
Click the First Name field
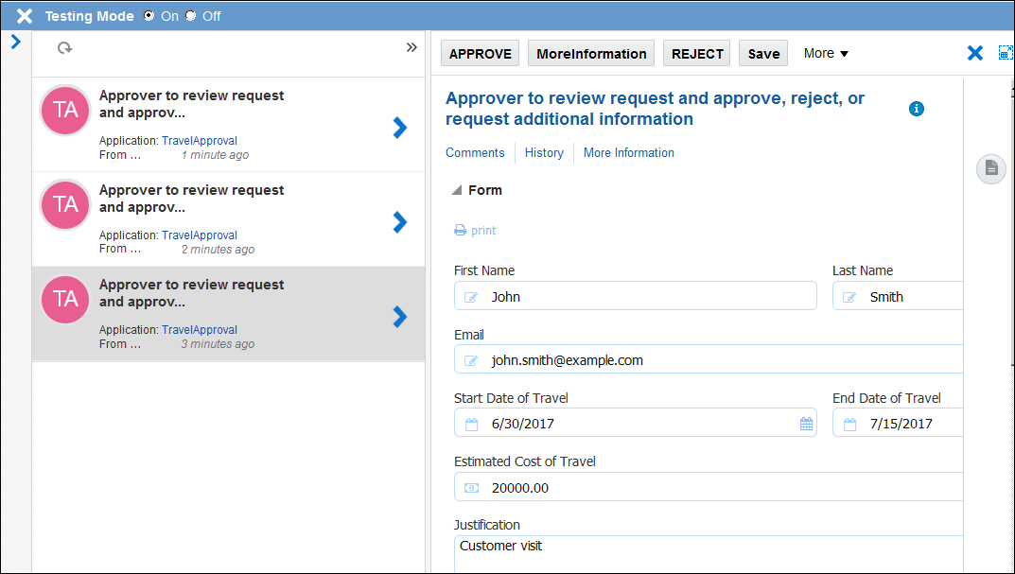click(635, 296)
